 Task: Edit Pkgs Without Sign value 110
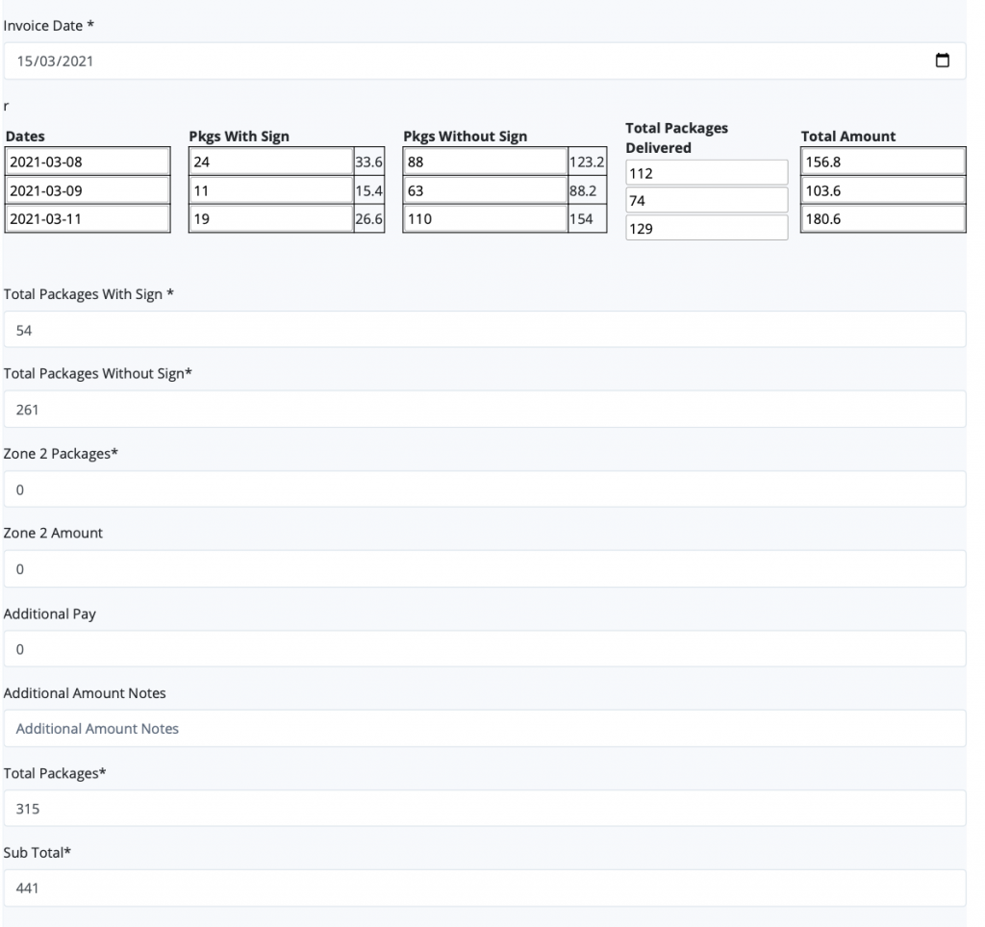pyautogui.click(x=486, y=218)
